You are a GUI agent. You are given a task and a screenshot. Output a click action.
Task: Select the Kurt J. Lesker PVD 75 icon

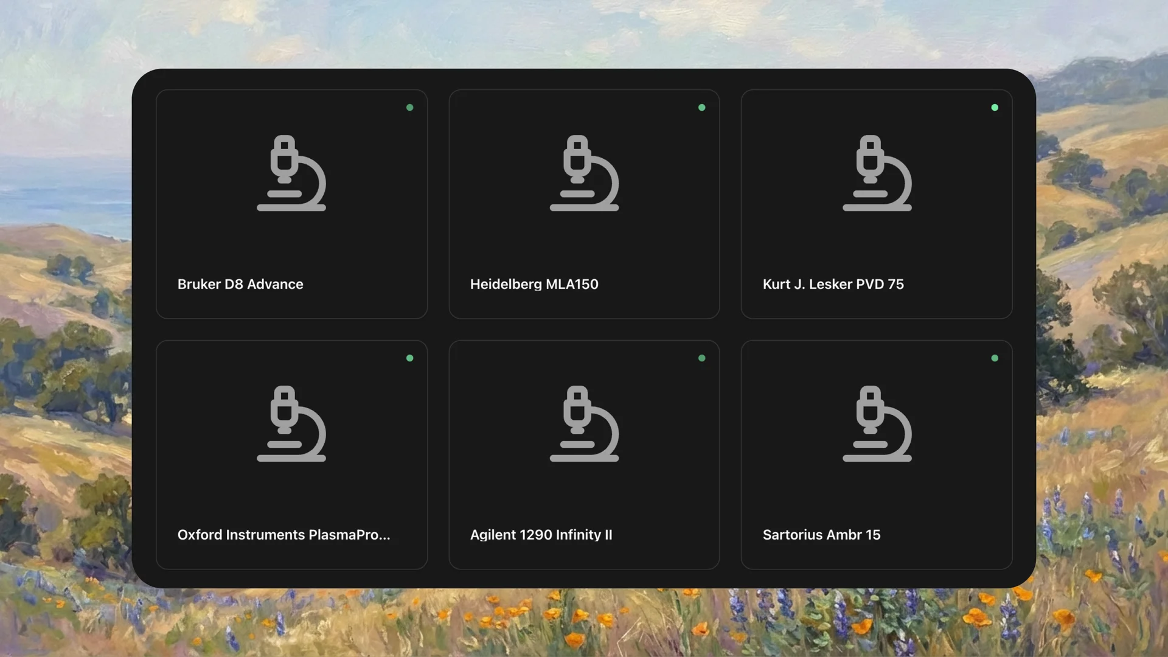(x=877, y=175)
